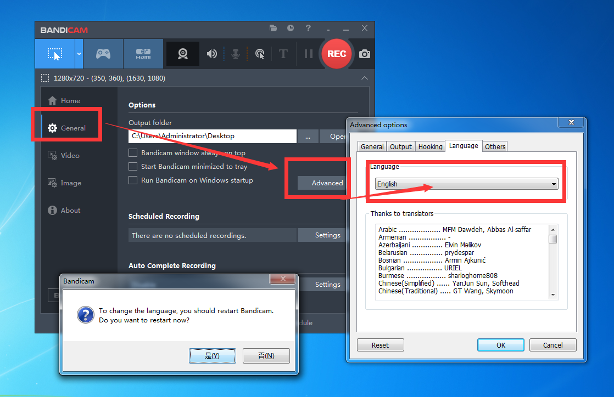The image size is (614, 397).
Task: Click the capture area rectangle icon
Action: click(45, 78)
